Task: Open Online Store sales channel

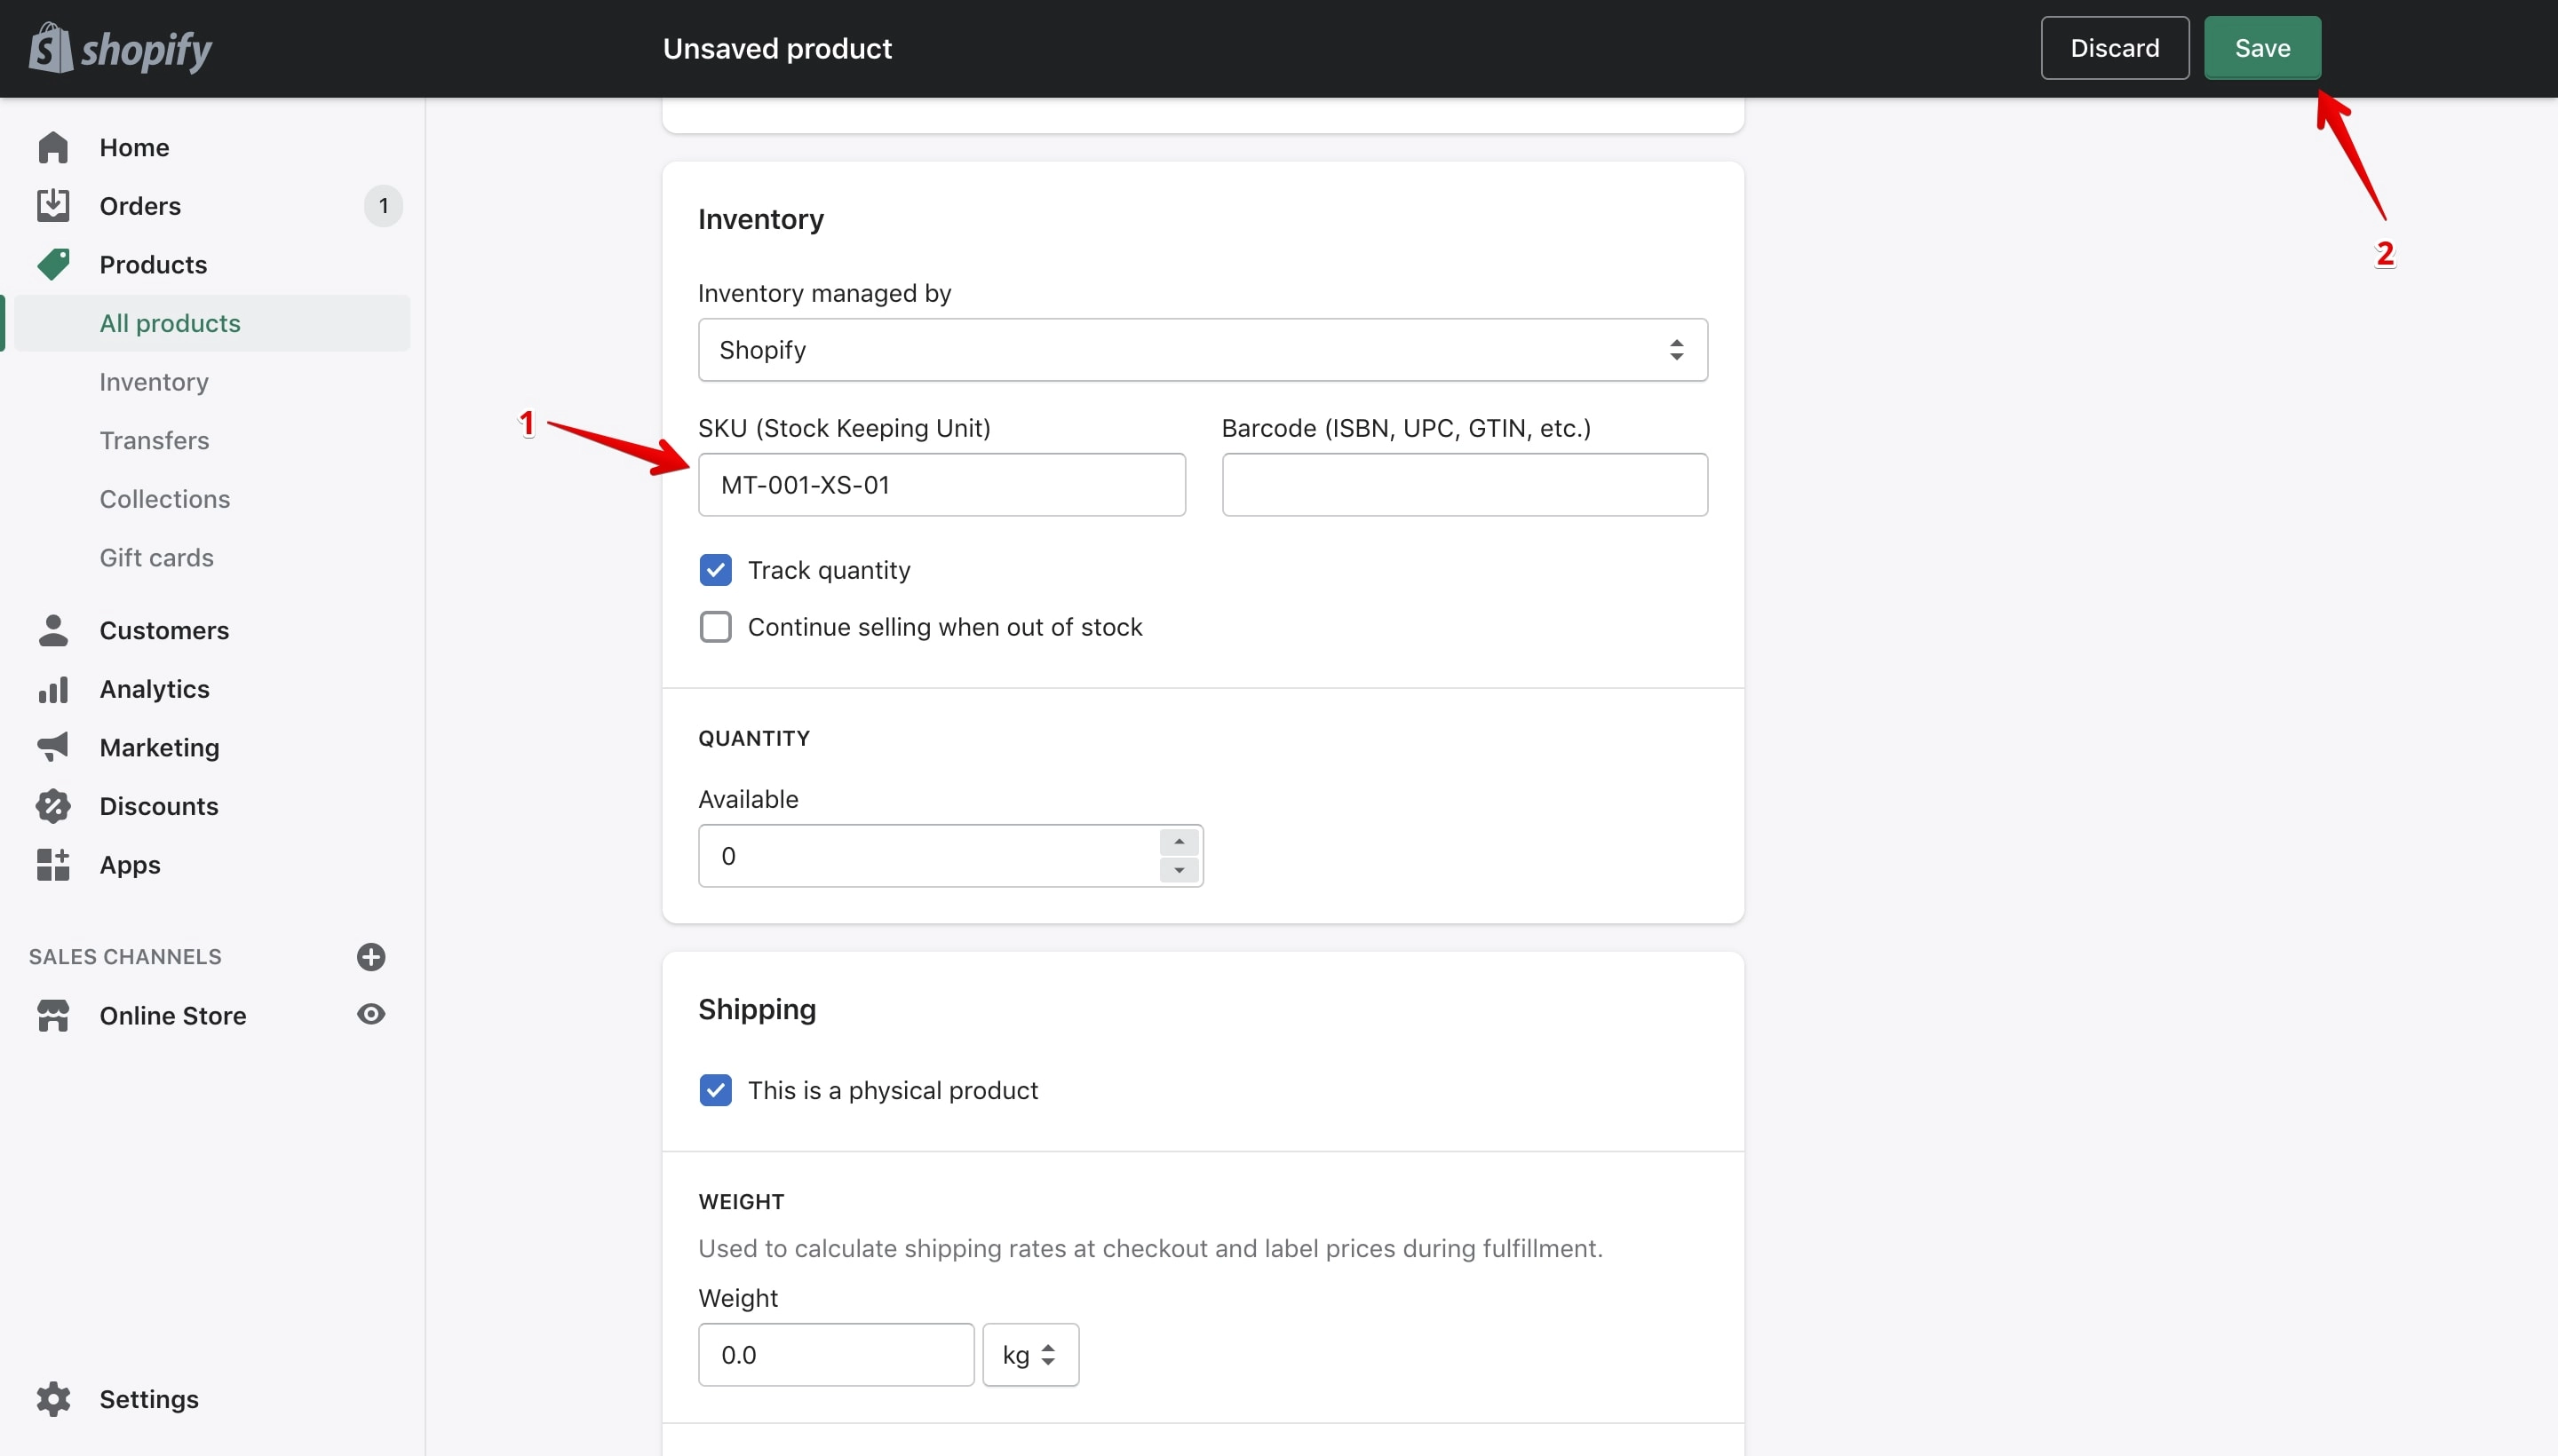Action: pos(172,1015)
